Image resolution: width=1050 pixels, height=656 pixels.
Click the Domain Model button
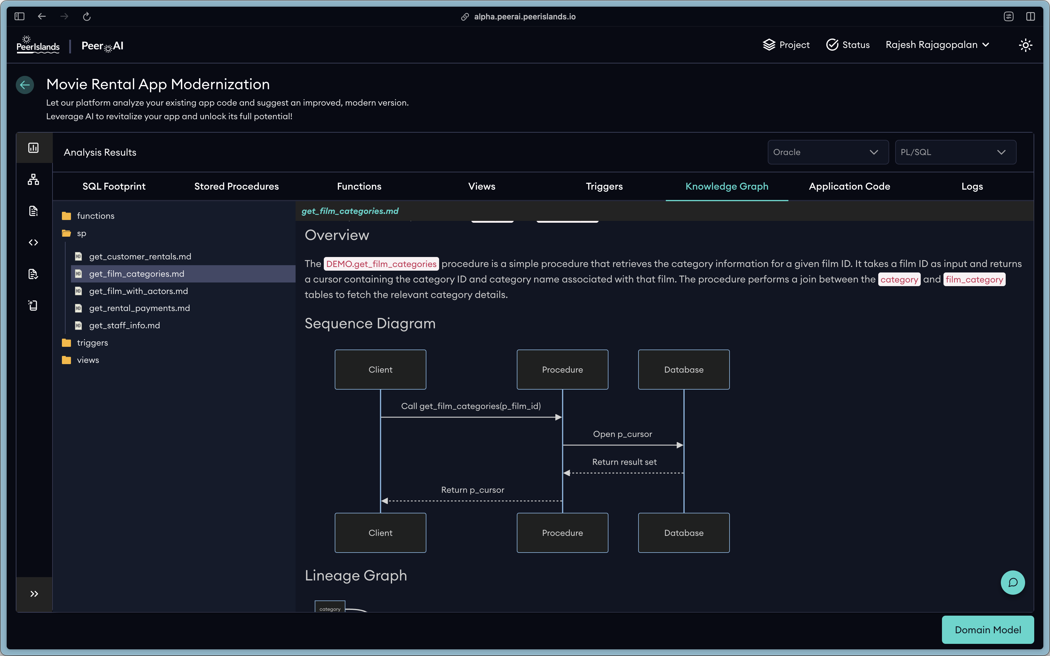[x=987, y=630]
